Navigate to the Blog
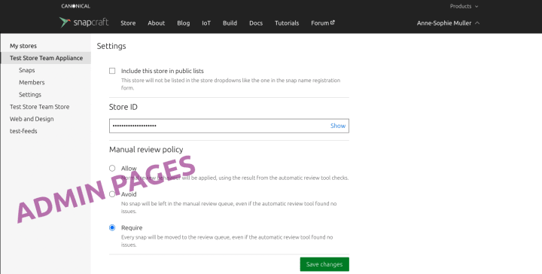542x274 pixels. point(183,23)
